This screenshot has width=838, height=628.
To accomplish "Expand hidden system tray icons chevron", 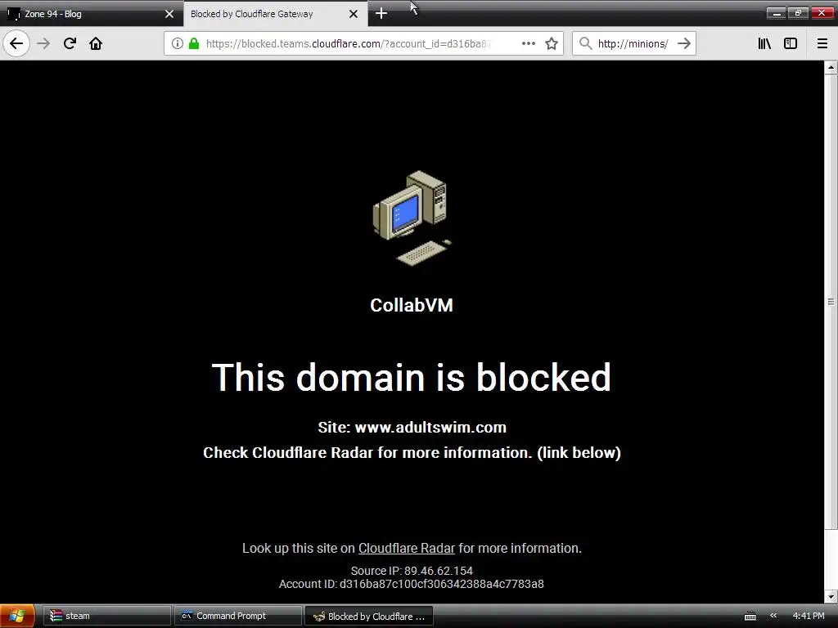I will click(x=773, y=616).
